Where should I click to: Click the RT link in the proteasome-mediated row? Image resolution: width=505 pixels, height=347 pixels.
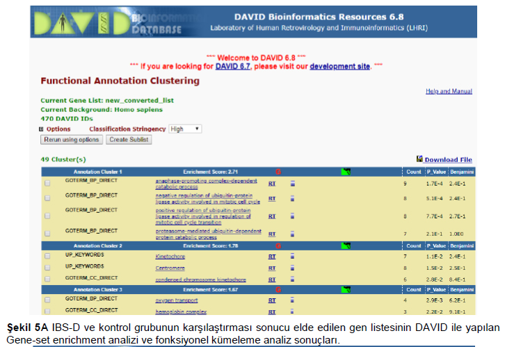point(272,234)
